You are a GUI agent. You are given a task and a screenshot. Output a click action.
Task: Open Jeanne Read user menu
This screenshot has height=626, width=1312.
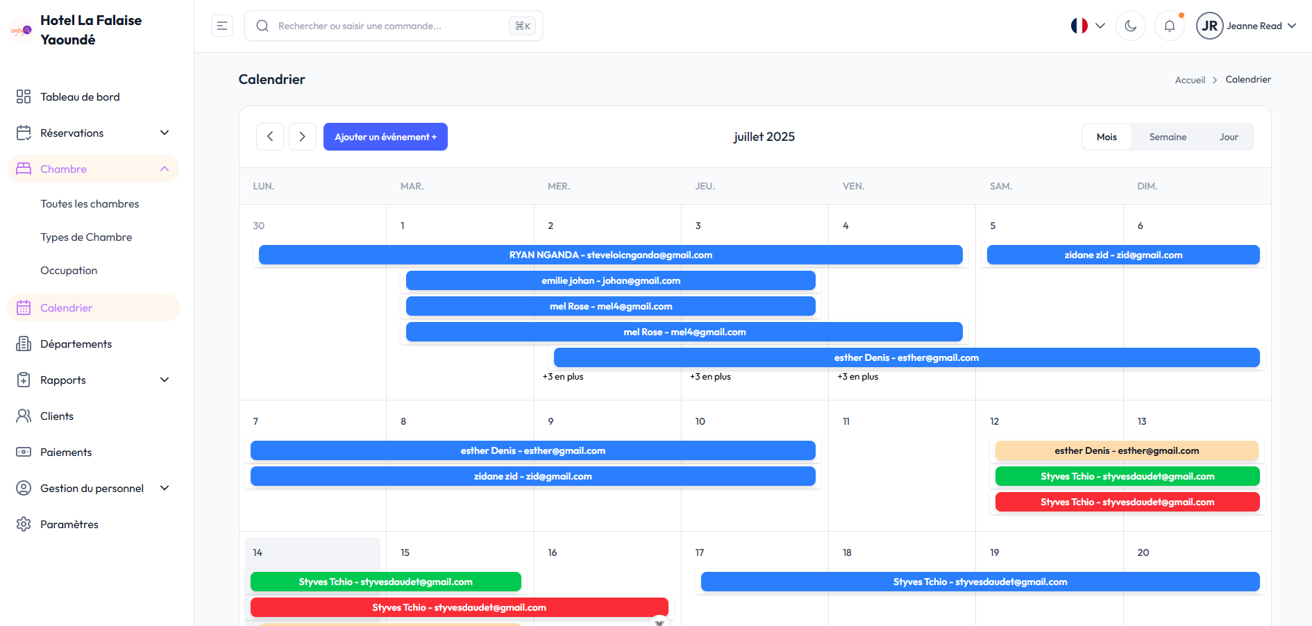point(1246,26)
